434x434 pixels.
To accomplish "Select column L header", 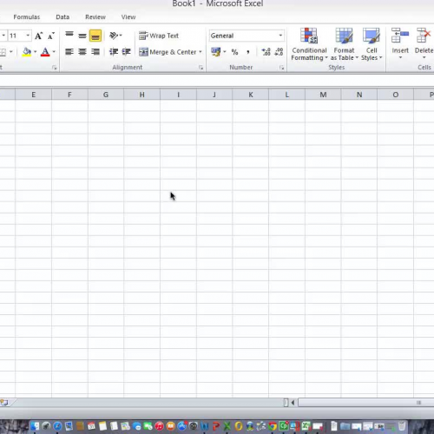I will click(x=286, y=95).
